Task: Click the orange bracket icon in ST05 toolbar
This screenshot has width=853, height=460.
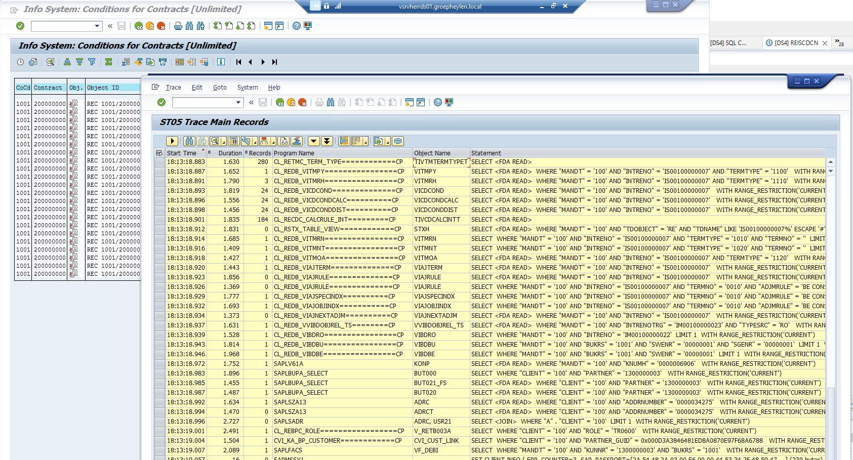Action: coord(344,141)
